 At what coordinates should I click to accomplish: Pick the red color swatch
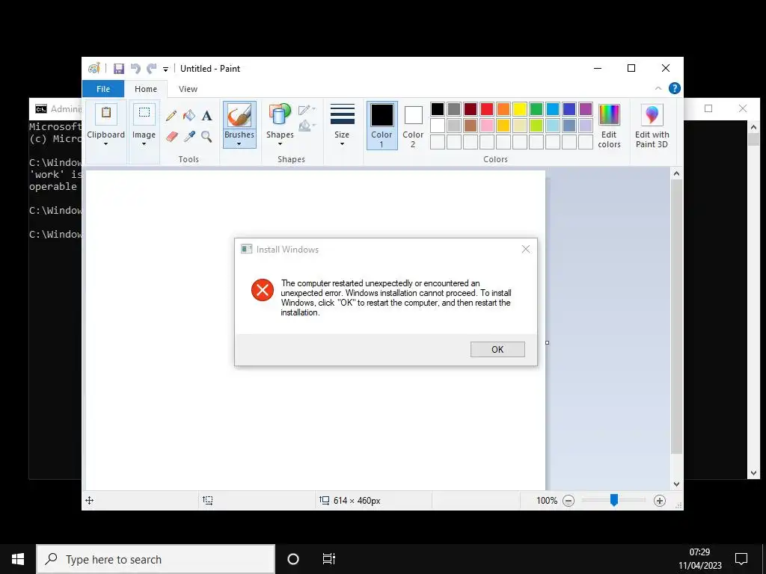[487, 109]
